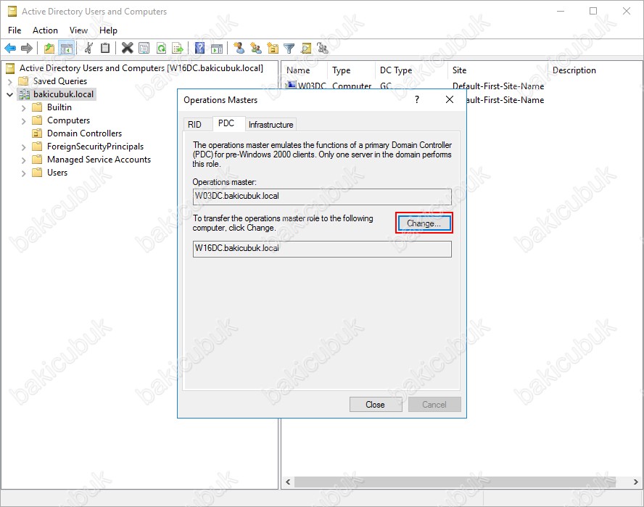Image resolution: width=644 pixels, height=507 pixels.
Task: Switch to the Infrastructure tab
Action: pyautogui.click(x=271, y=125)
